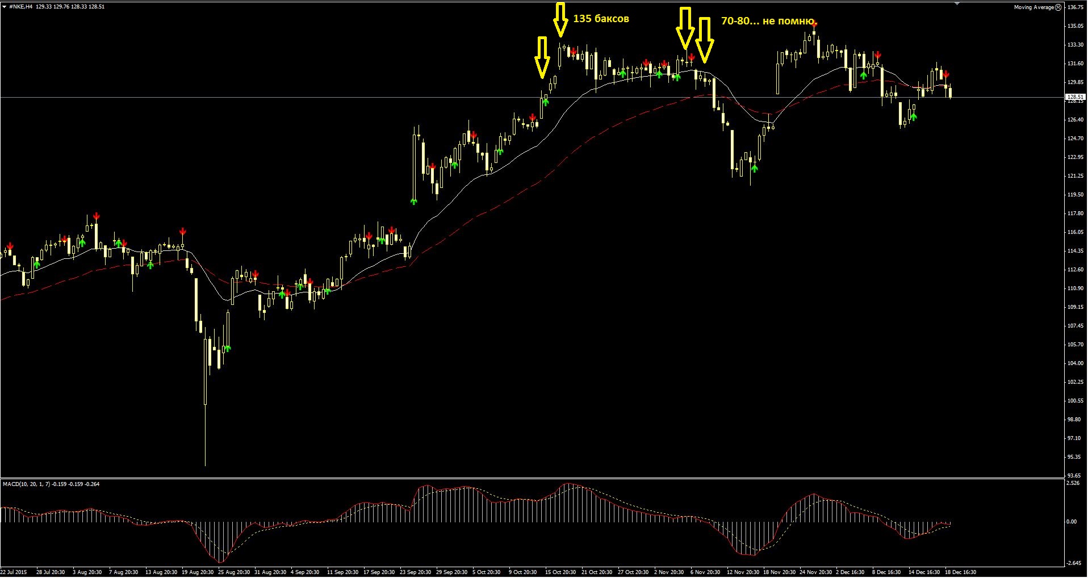Click the 109.15 price scale label
Viewport: 1088px width, 578px height.
1076,307
